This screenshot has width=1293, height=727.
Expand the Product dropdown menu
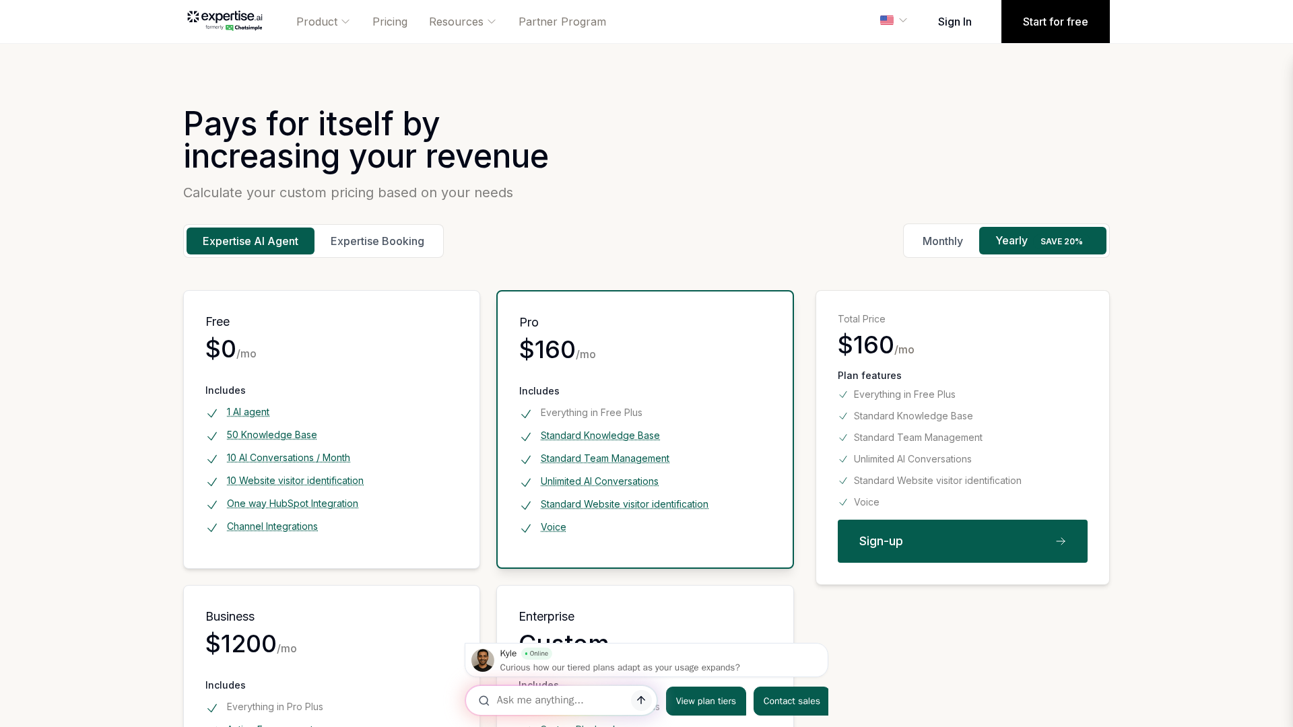pos(323,22)
